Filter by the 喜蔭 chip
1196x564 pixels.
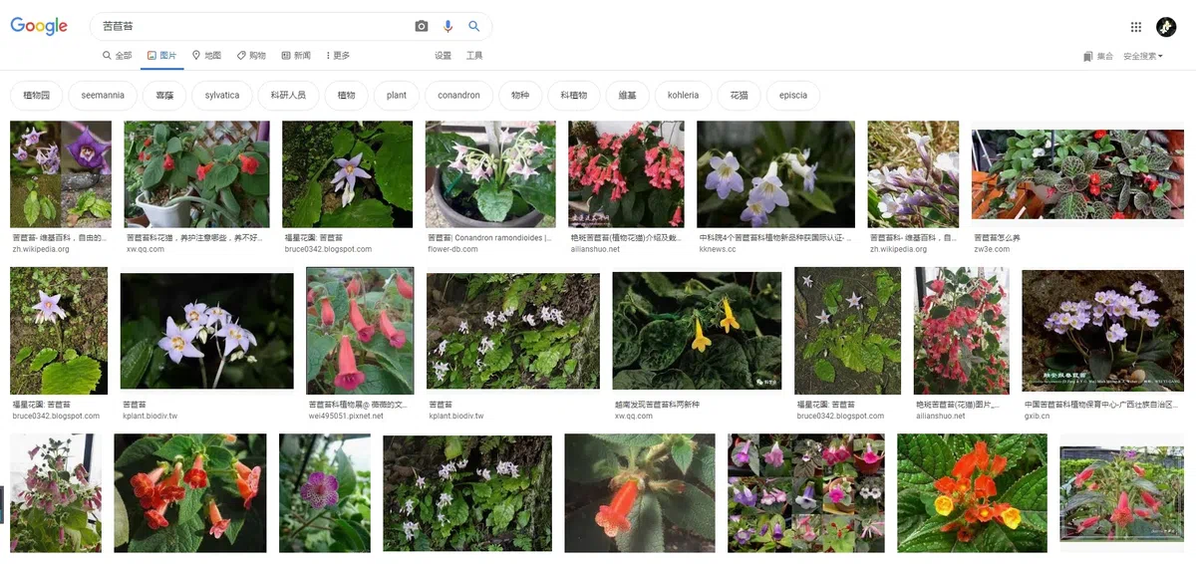(x=164, y=96)
